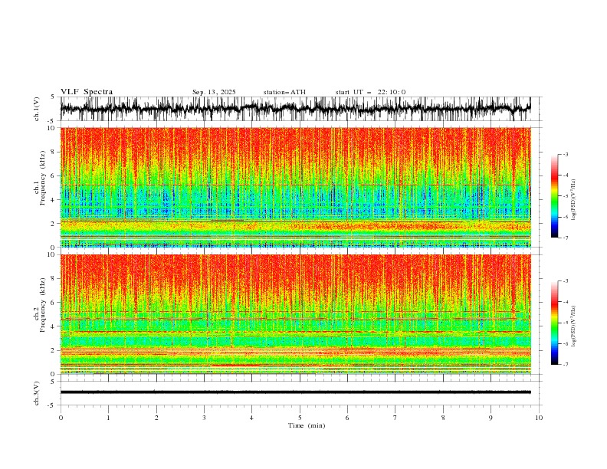
Task: Click the 'station=ATH' label
Action: [x=284, y=92]
